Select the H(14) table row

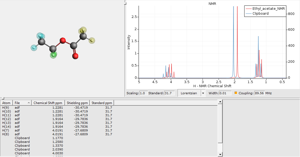[x=109, y=127]
